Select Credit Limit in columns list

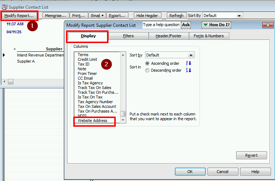[x=87, y=59]
